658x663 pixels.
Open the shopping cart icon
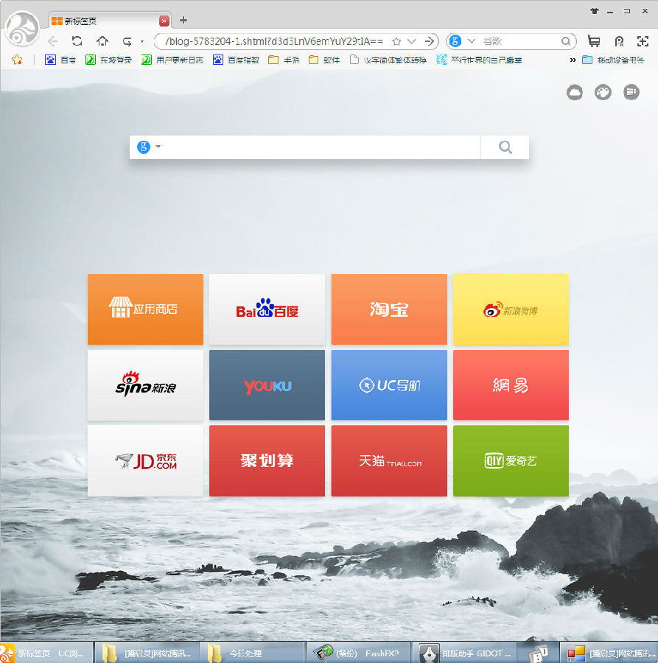[x=594, y=41]
